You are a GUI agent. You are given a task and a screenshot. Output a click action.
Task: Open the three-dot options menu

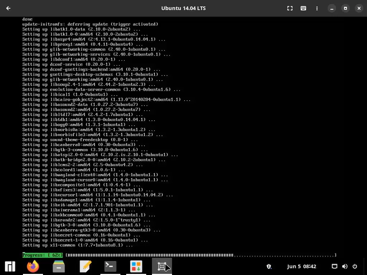[x=317, y=8]
